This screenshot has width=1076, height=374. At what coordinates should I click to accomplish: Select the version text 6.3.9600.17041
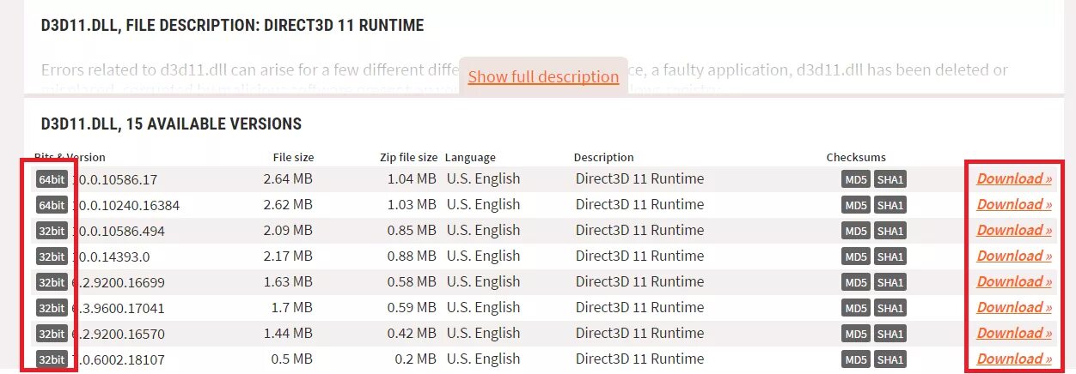118,309
